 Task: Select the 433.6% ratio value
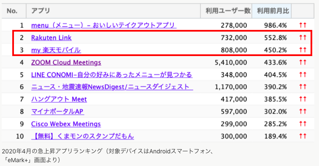275,62
